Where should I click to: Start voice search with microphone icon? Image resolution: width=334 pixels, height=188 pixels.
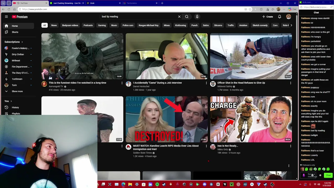point(197,16)
